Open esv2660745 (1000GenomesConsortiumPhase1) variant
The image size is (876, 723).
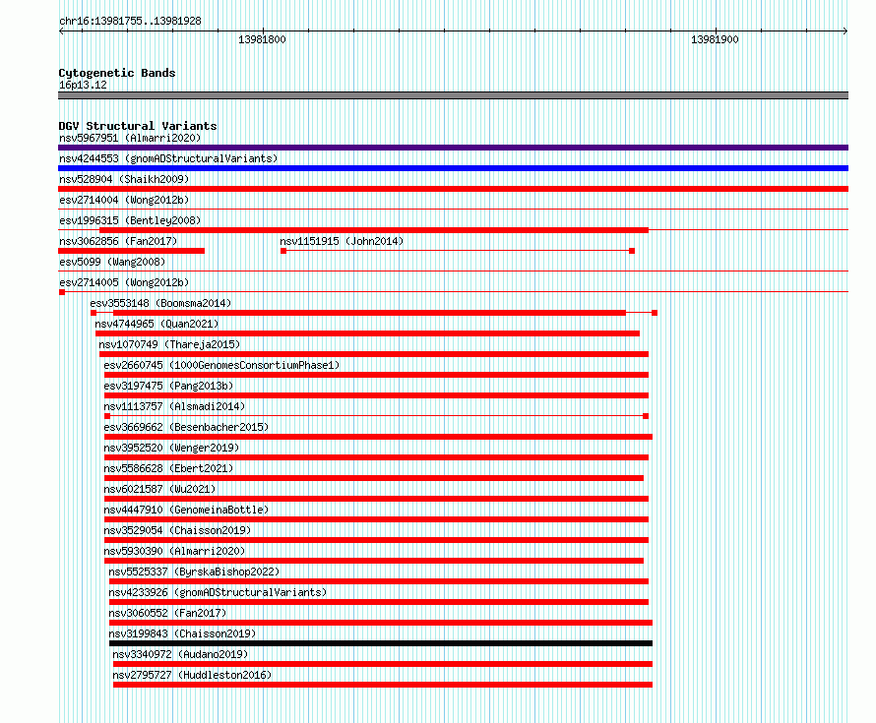coord(221,365)
